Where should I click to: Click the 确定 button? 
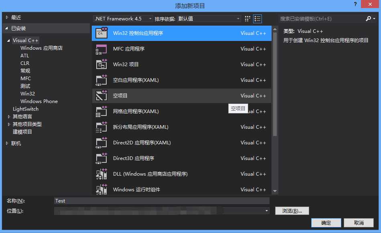click(326, 223)
